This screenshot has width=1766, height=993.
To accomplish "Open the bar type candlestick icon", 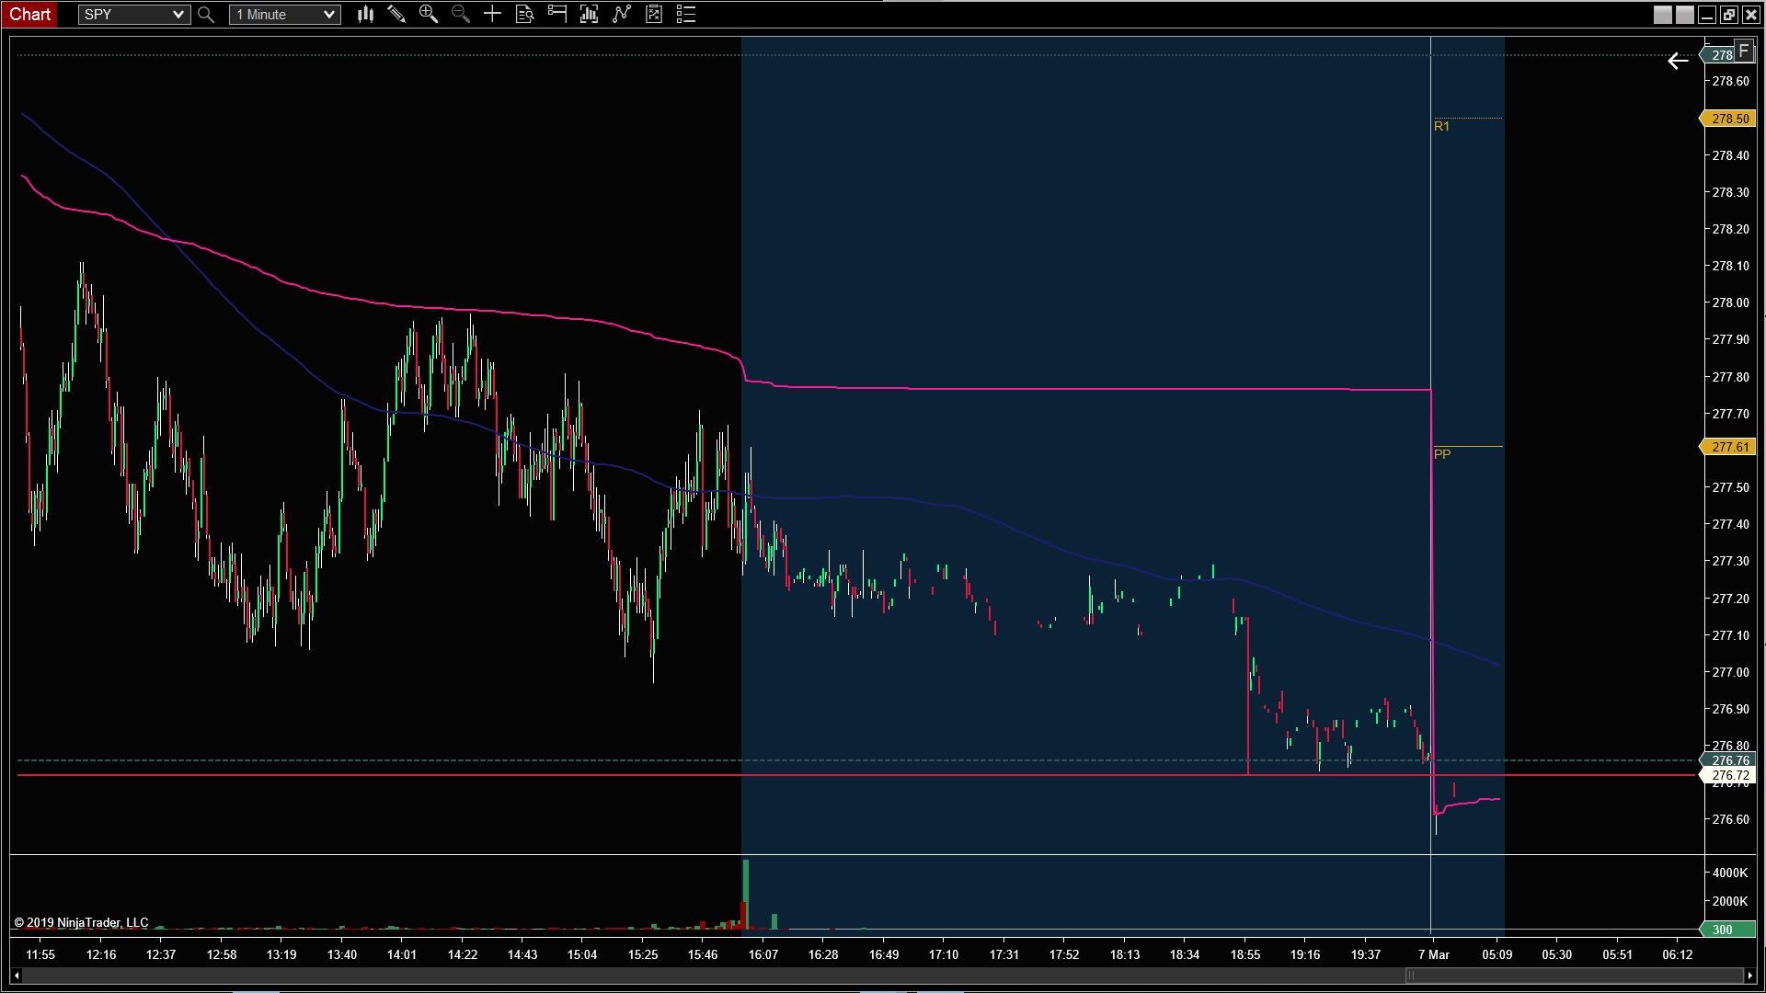I will click(x=365, y=14).
